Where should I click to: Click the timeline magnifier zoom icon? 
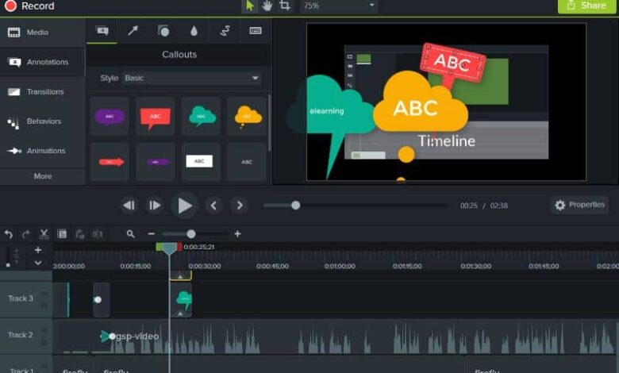[x=131, y=234]
